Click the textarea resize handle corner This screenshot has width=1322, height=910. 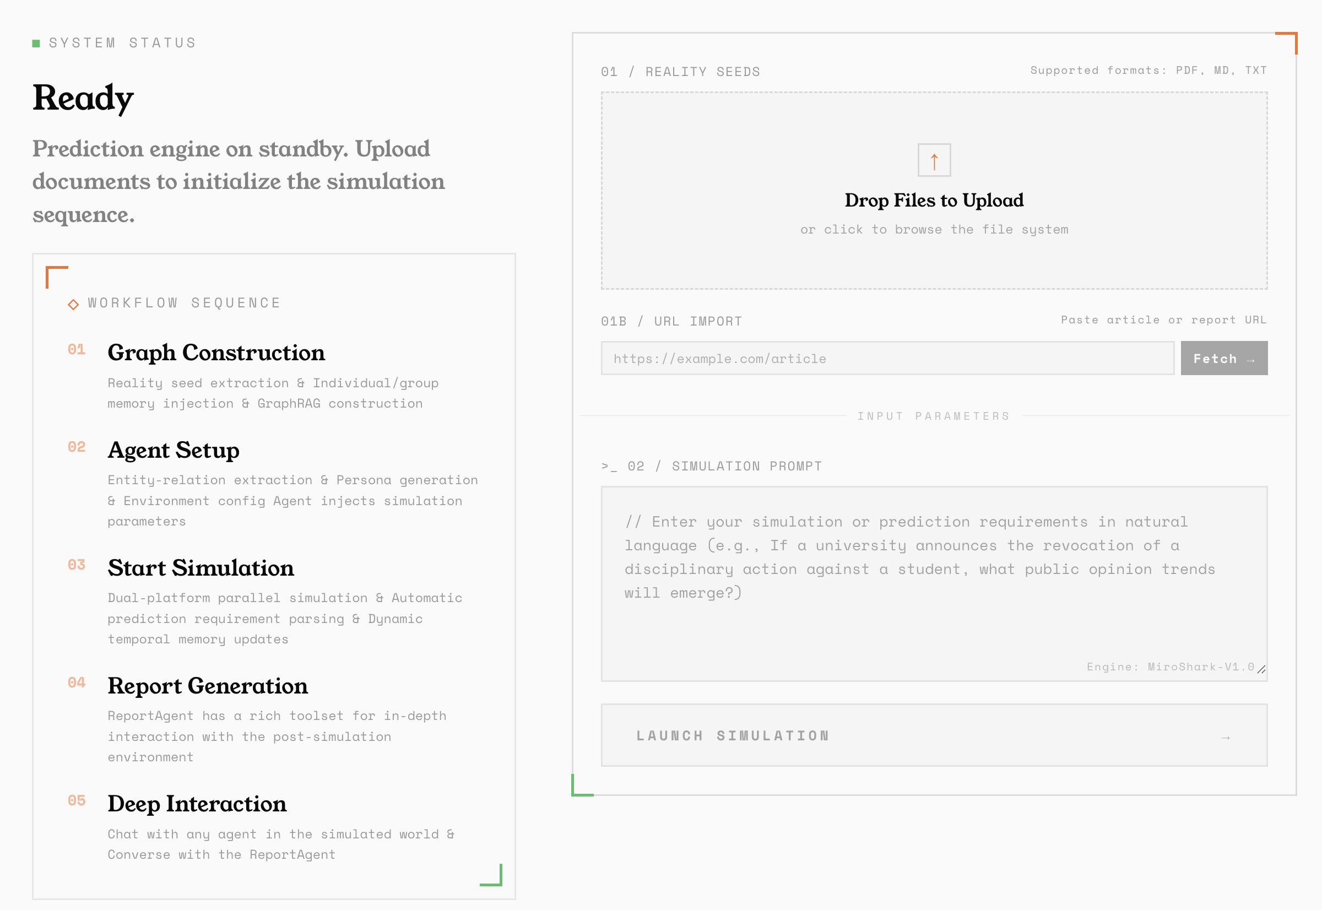[1261, 669]
